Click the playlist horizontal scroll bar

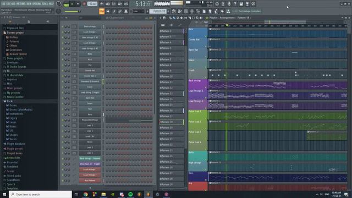pyautogui.click(x=285, y=22)
